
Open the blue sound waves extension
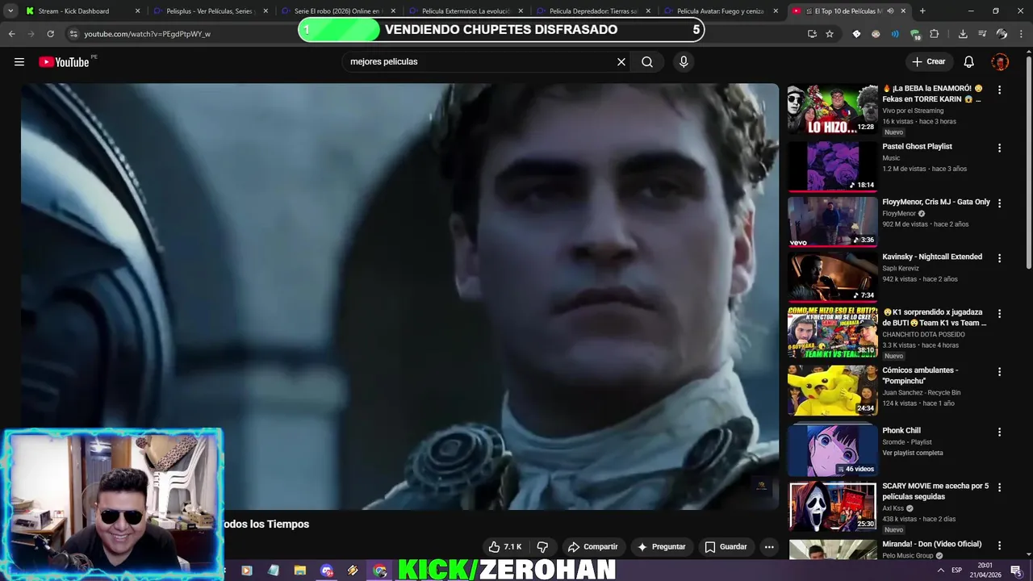(895, 34)
